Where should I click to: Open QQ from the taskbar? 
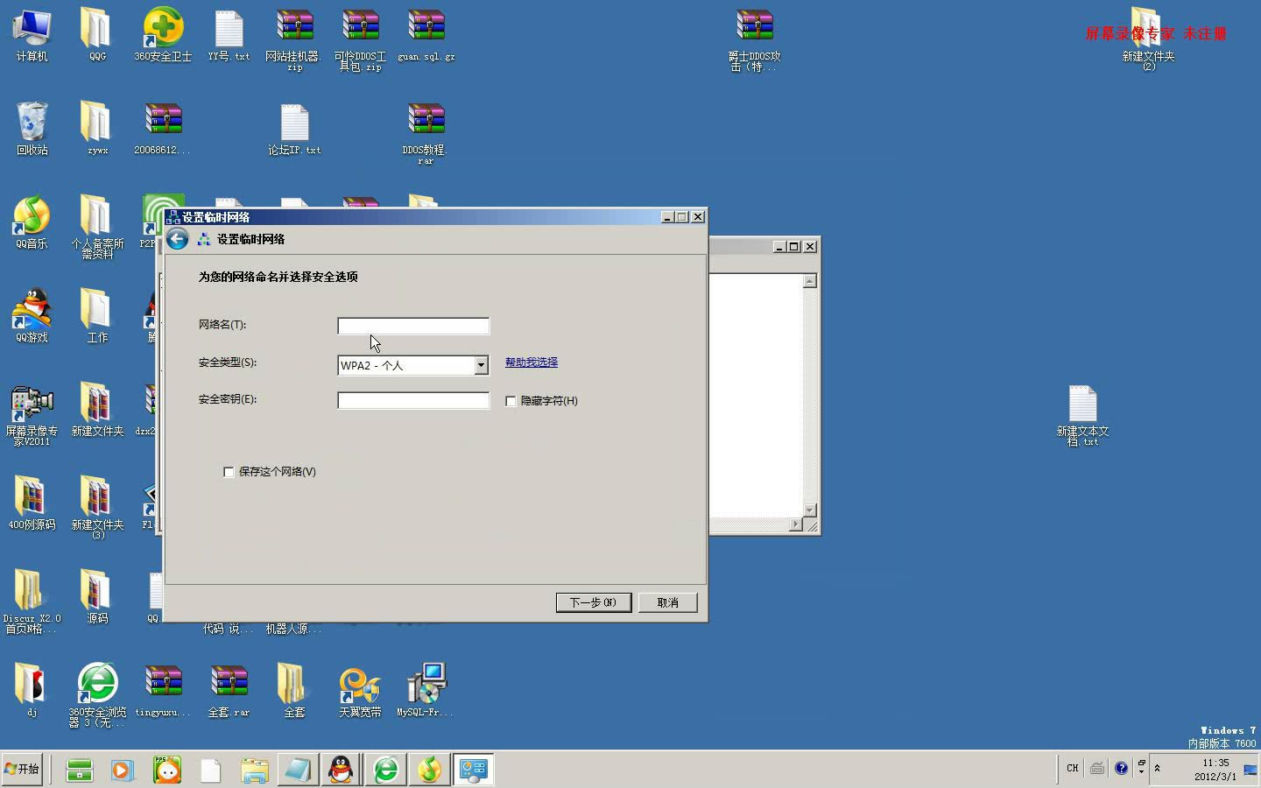[x=341, y=770]
